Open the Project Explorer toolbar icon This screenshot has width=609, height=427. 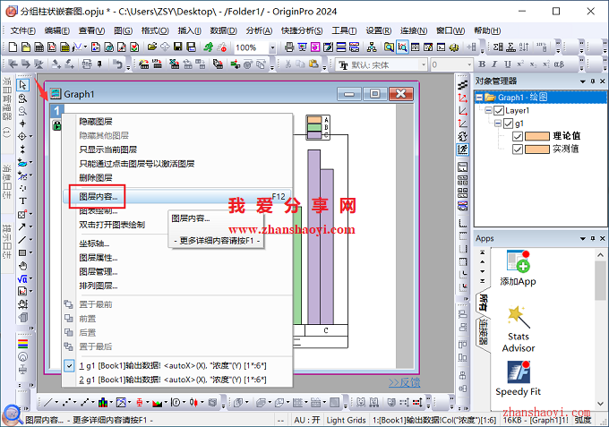pos(389,47)
